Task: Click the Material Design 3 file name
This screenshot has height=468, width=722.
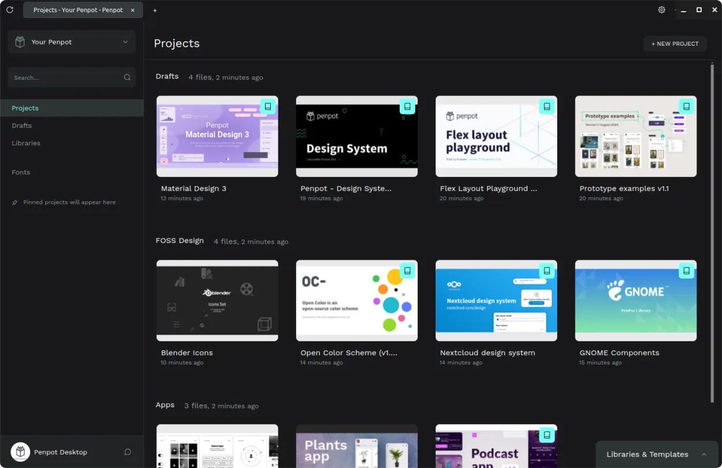Action: (194, 189)
